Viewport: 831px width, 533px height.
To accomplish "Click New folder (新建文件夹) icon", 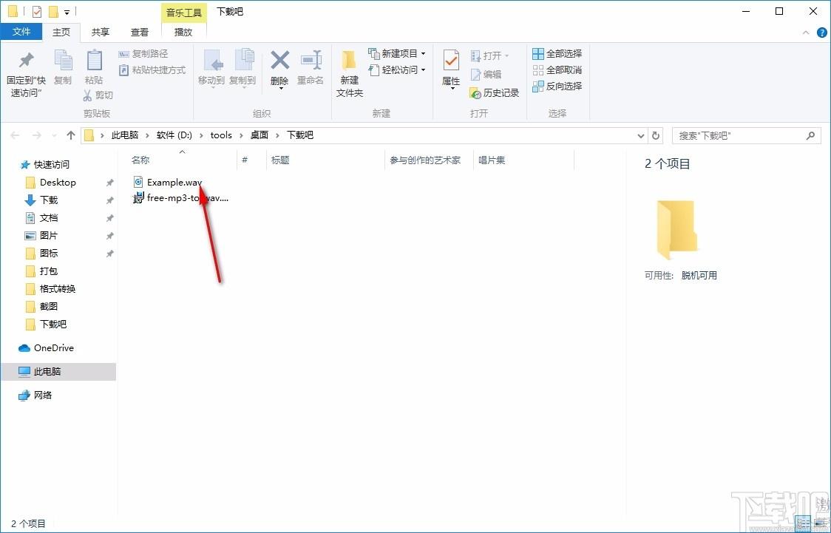I will [x=349, y=61].
